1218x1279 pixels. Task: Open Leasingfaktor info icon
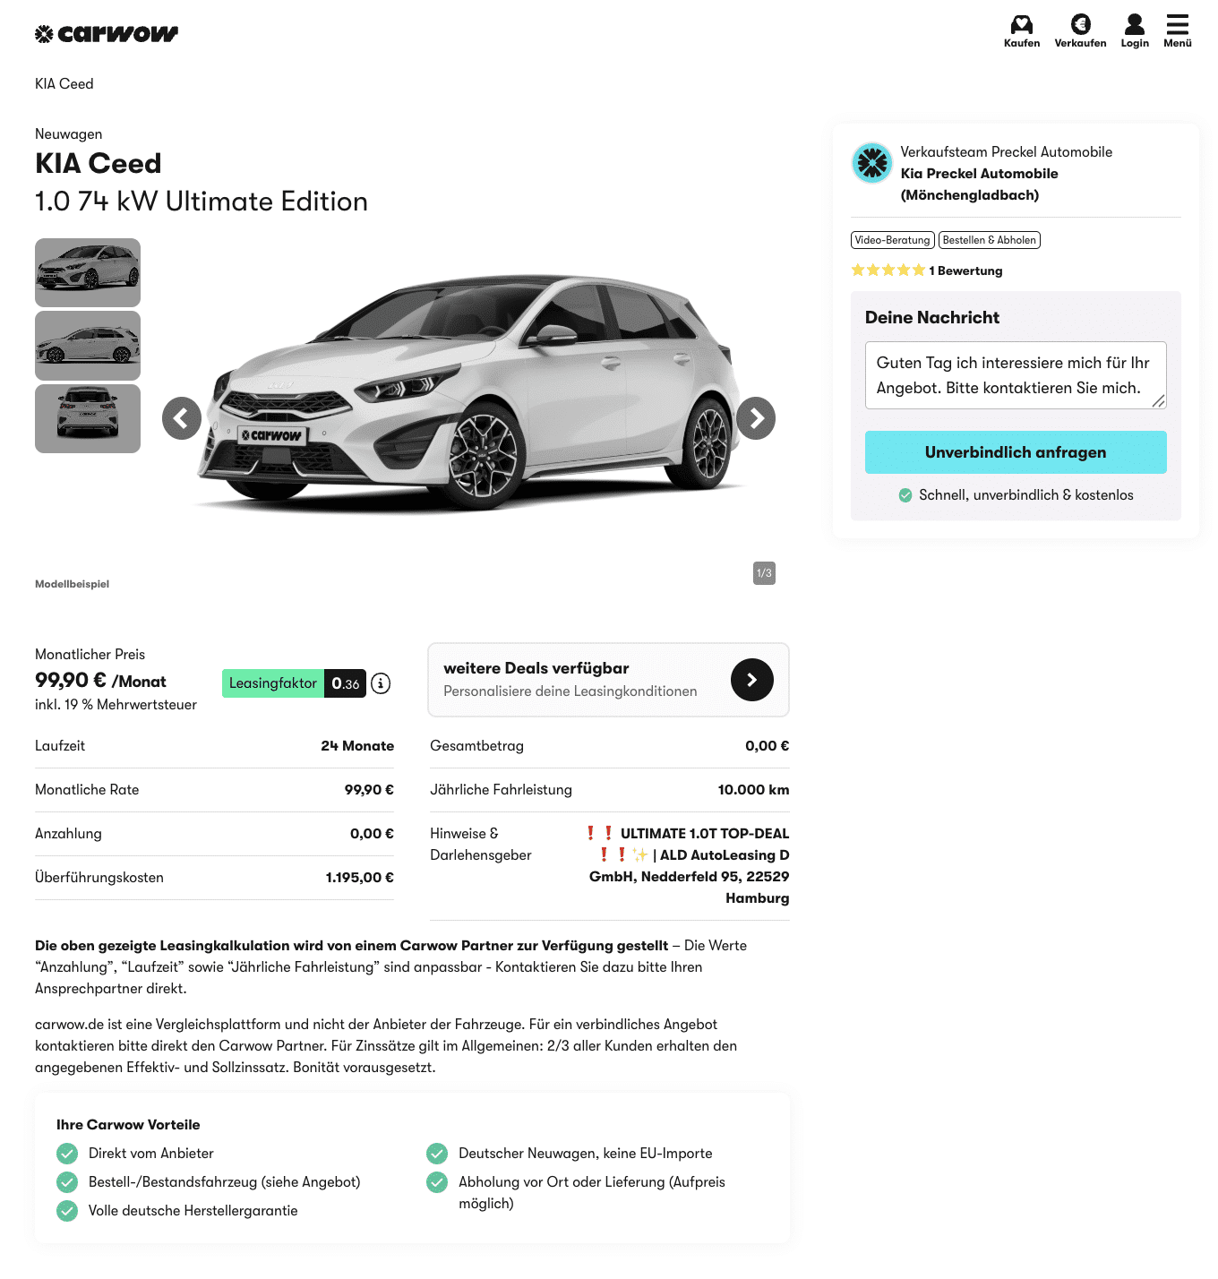pyautogui.click(x=381, y=683)
